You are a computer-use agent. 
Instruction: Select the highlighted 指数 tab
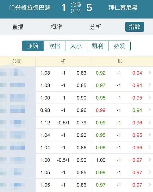[135, 27]
